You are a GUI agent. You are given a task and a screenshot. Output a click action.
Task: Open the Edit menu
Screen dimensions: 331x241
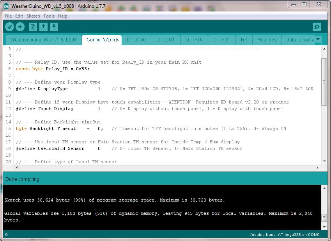(19, 16)
